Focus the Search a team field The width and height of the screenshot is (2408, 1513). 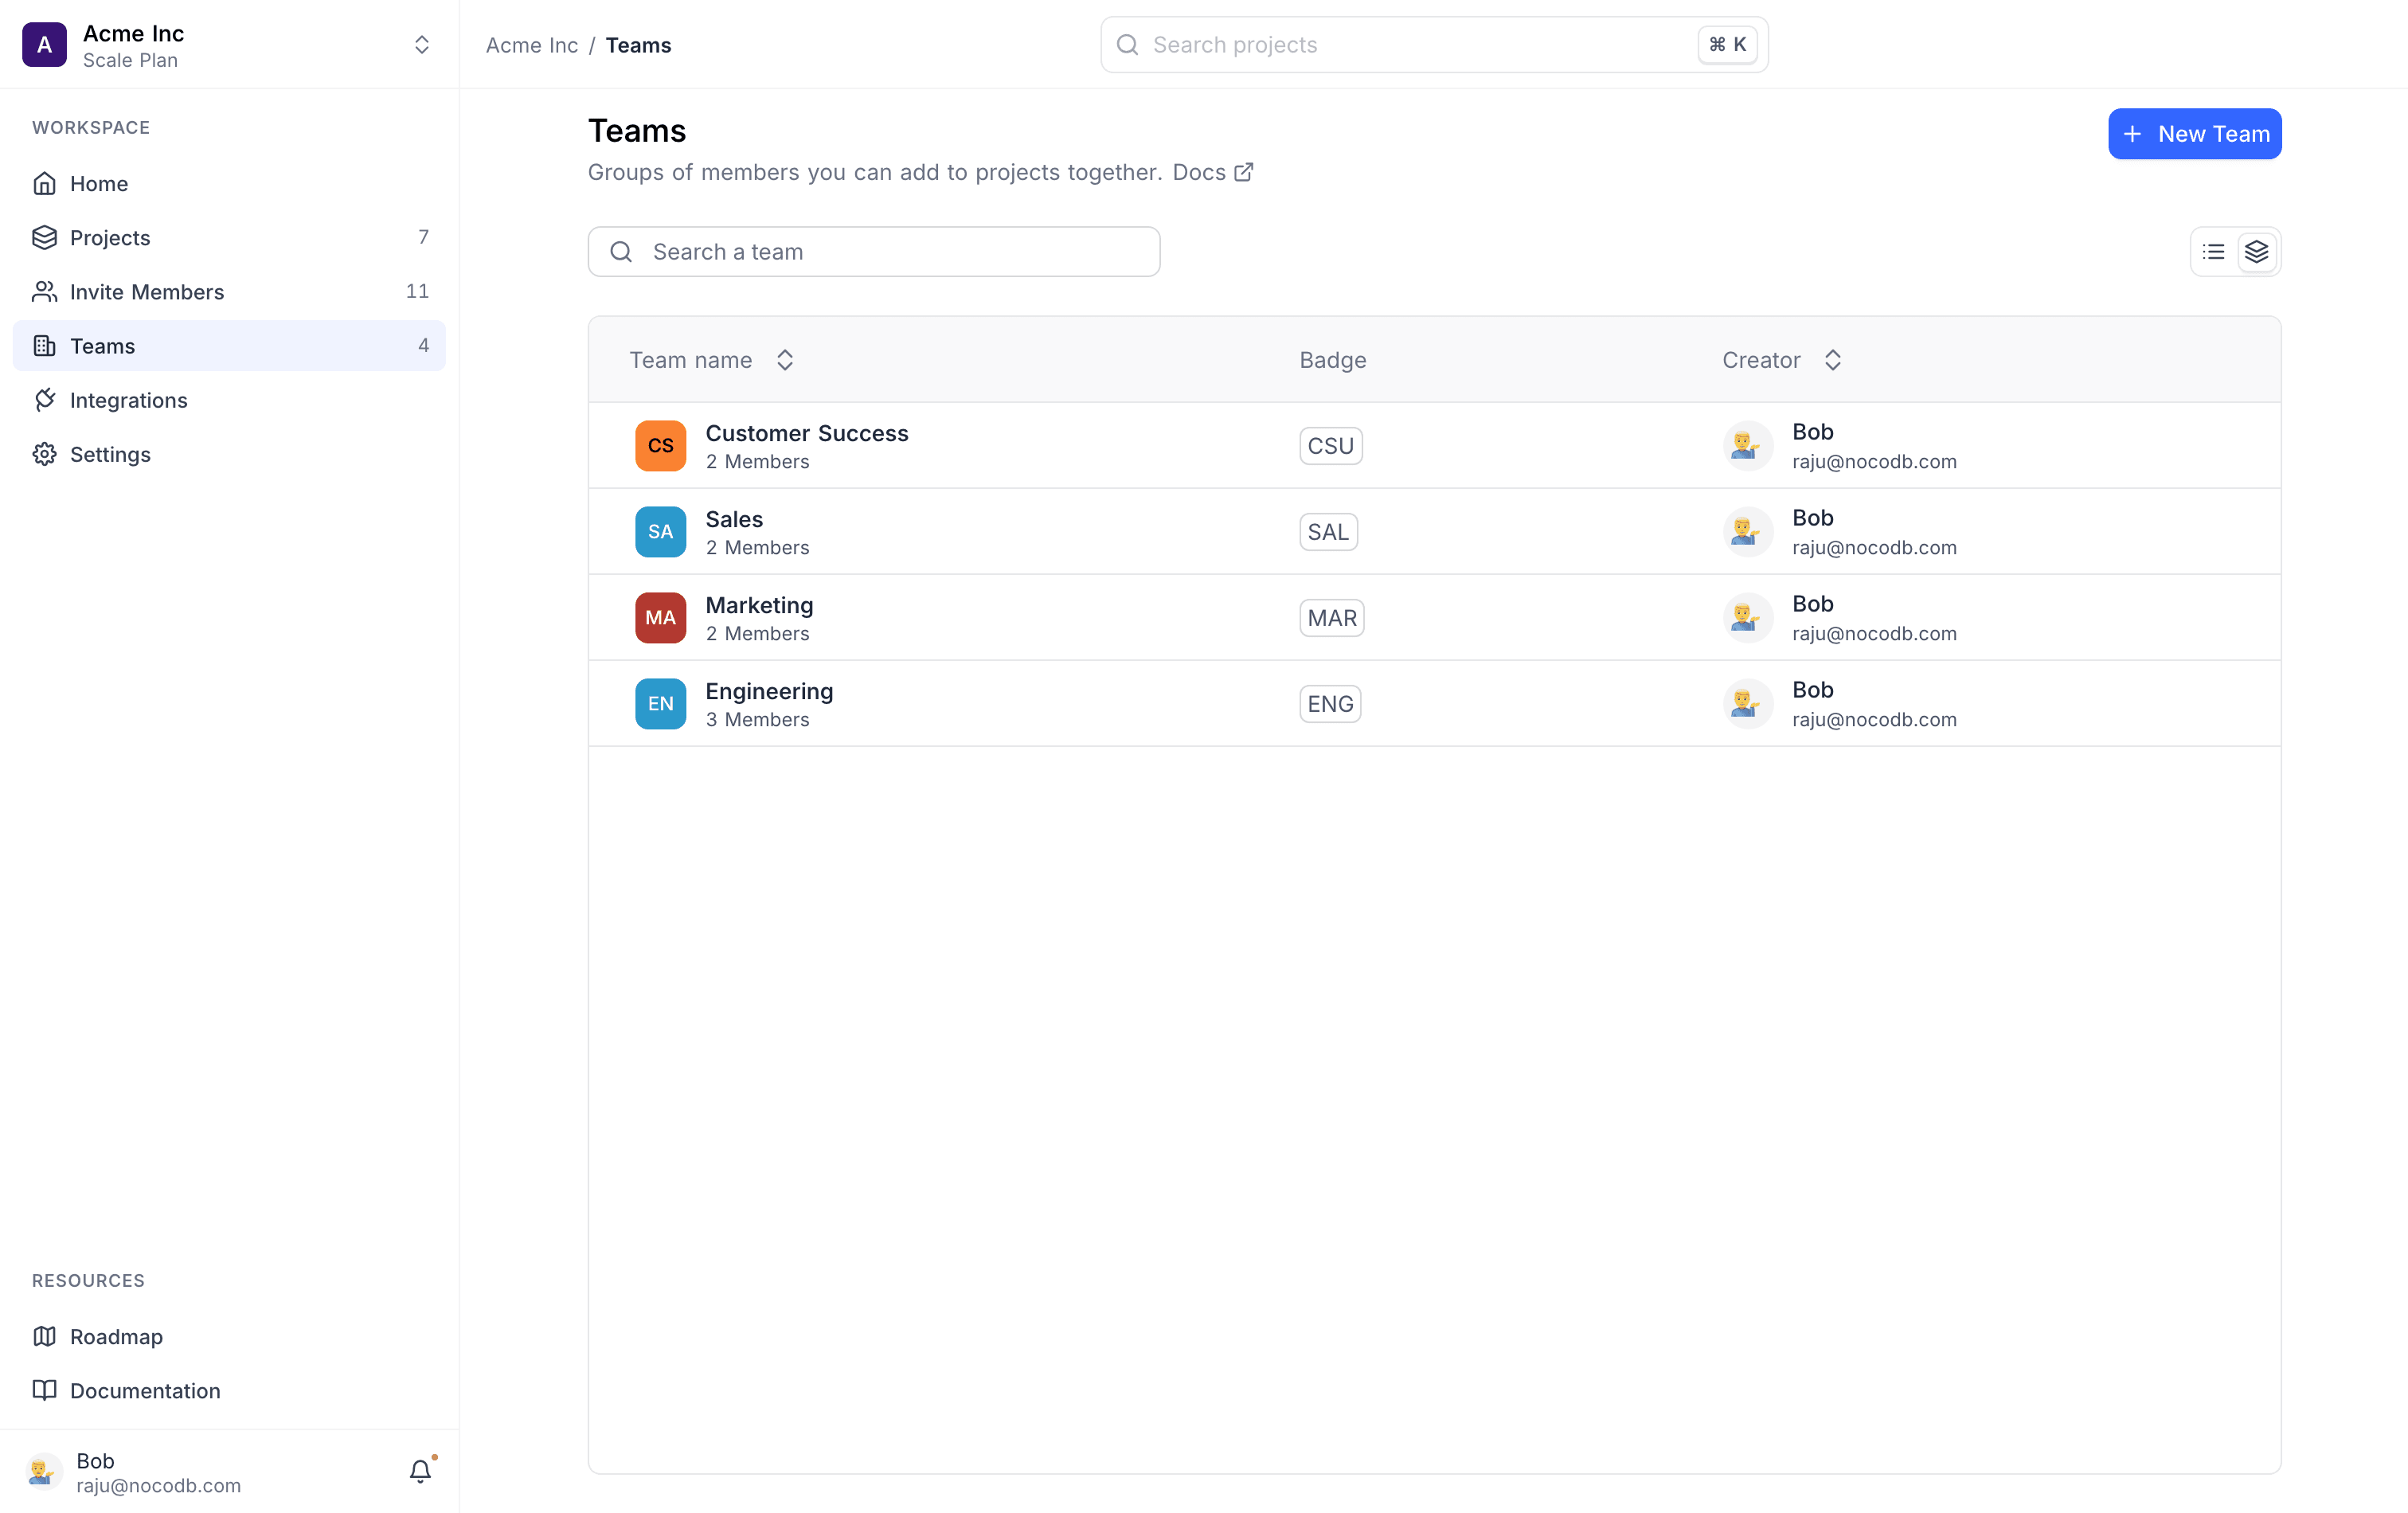point(874,252)
